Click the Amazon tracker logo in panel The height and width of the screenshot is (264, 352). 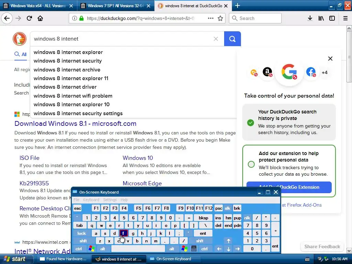pos(267,72)
